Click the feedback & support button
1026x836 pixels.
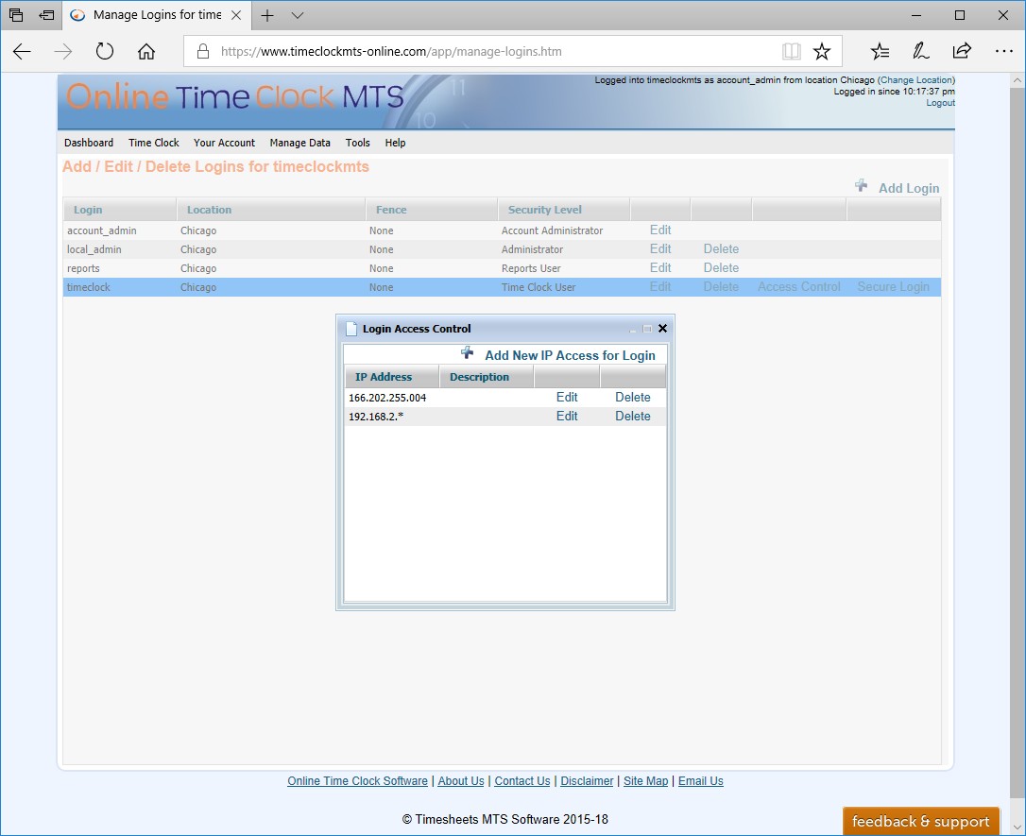pos(920,821)
